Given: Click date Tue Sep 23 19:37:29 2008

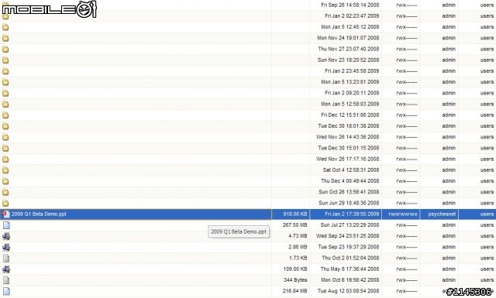Looking at the screenshot, I should coord(348,247).
